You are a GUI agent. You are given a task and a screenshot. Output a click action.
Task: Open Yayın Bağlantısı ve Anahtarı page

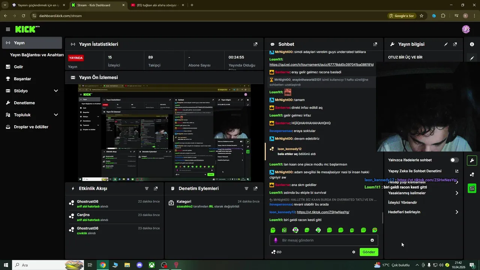coord(37,55)
